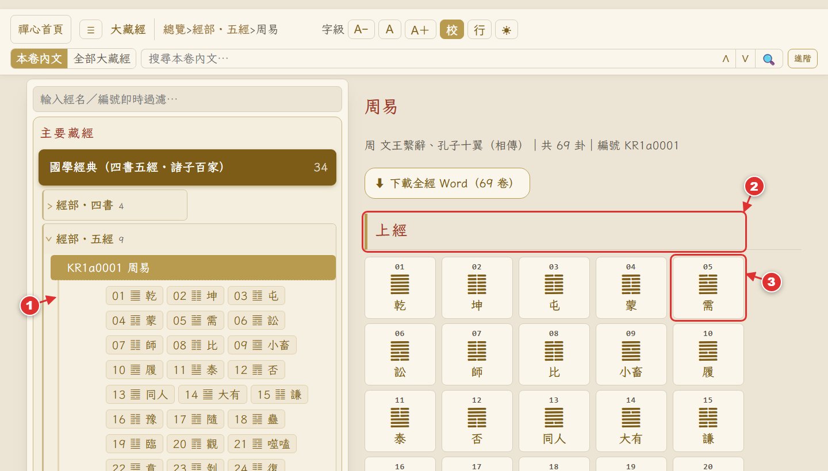Open sidebar chip 05 需
This screenshot has width=828, height=471.
[x=195, y=321]
